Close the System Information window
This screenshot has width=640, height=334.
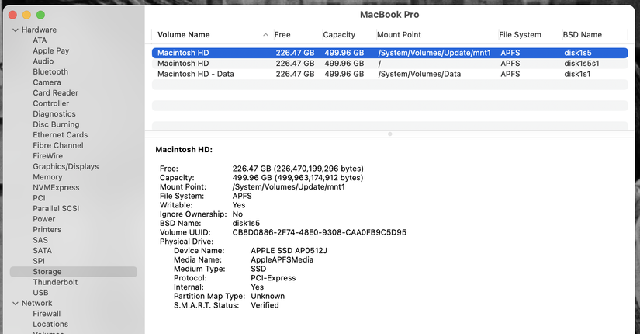point(12,15)
